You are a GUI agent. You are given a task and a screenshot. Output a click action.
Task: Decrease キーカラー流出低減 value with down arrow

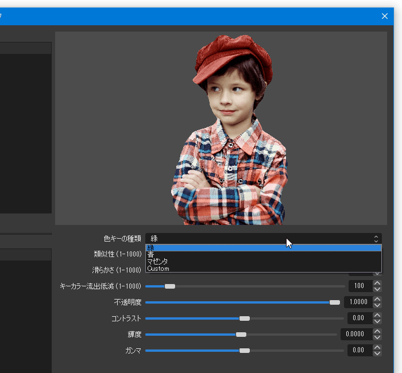point(377,289)
